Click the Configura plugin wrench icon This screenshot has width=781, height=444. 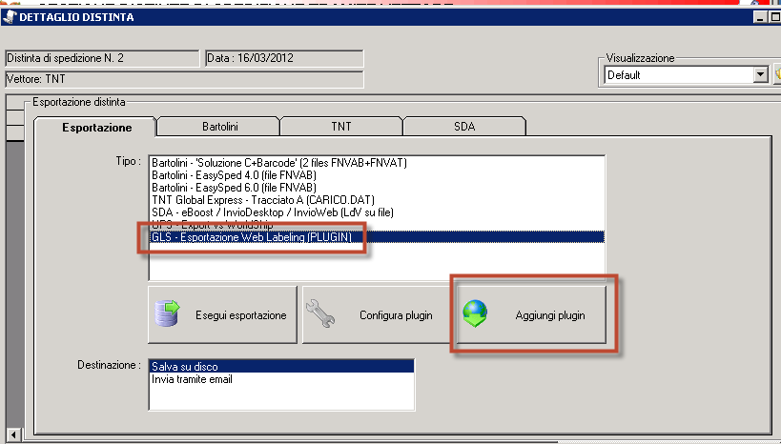pyautogui.click(x=320, y=313)
